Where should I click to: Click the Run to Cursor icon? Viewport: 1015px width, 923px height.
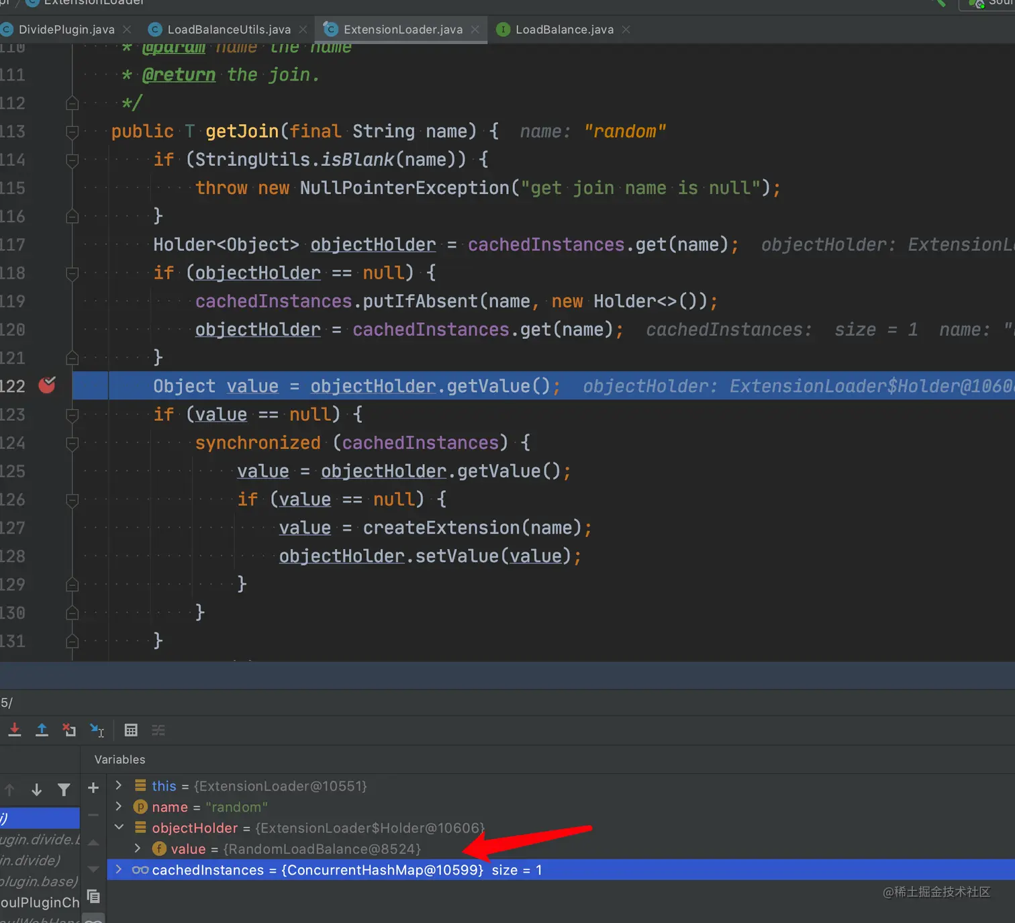(97, 730)
